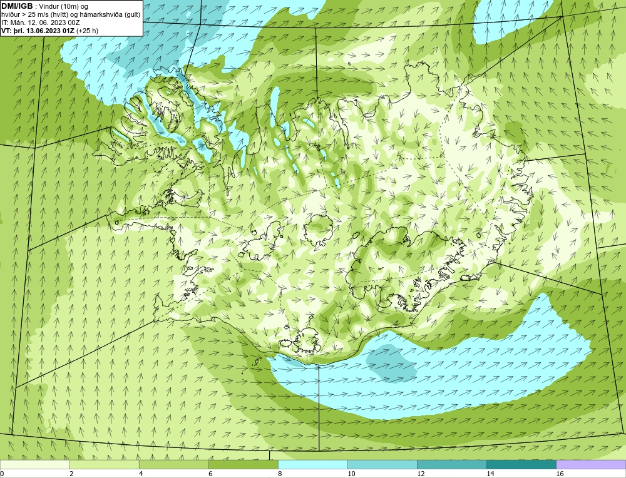Click the legend value label 16
This screenshot has width=626, height=478.
pos(560,474)
